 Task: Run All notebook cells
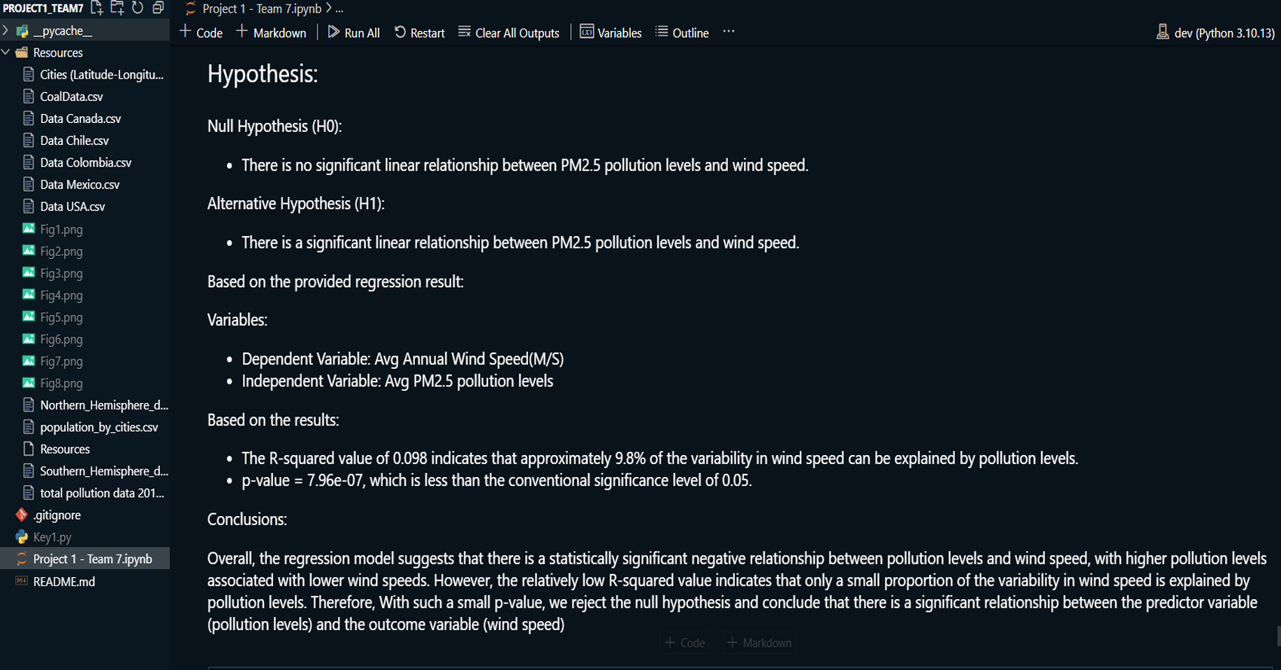click(x=353, y=32)
